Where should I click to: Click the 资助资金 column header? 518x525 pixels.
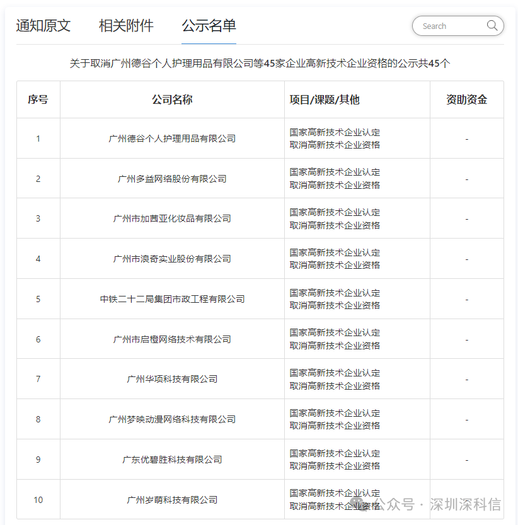click(466, 99)
